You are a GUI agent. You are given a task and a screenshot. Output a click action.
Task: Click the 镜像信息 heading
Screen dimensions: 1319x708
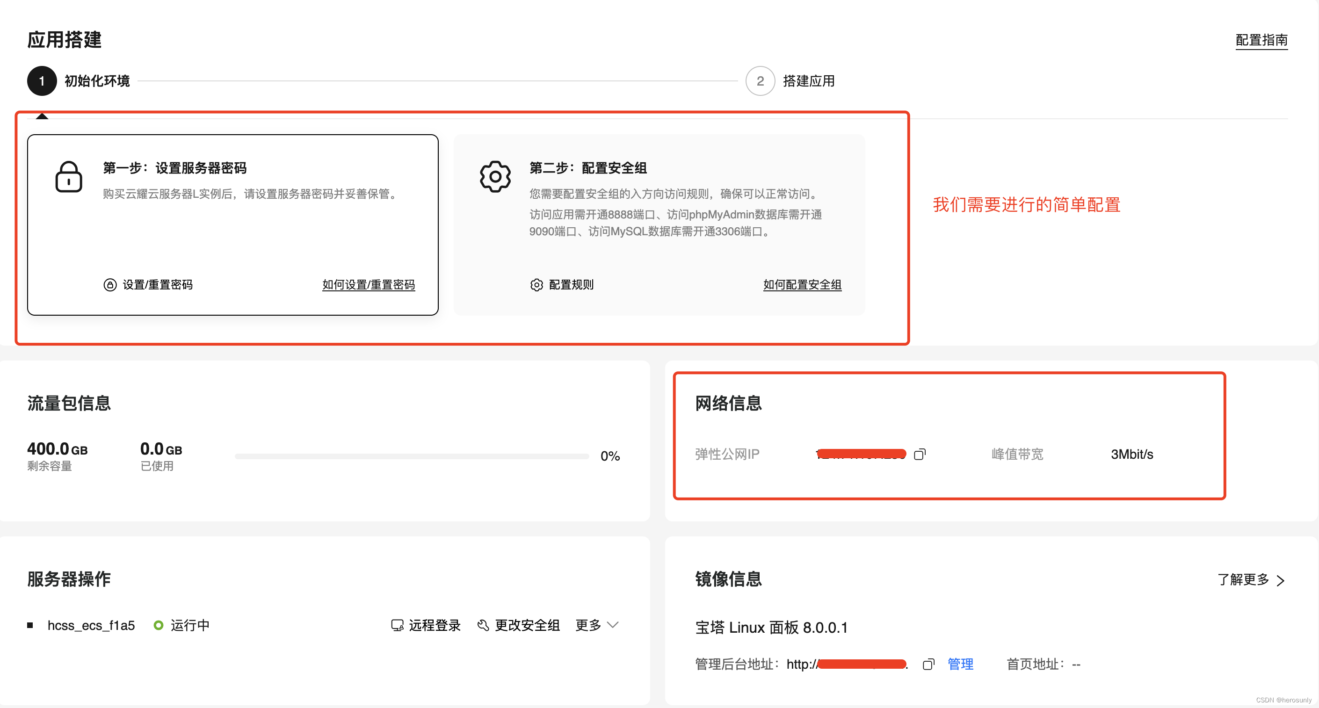coord(729,579)
